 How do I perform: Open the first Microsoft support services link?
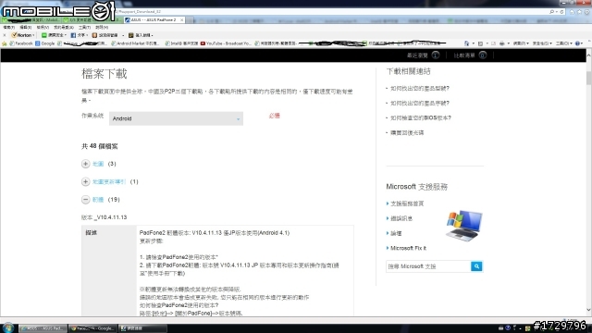[407, 203]
